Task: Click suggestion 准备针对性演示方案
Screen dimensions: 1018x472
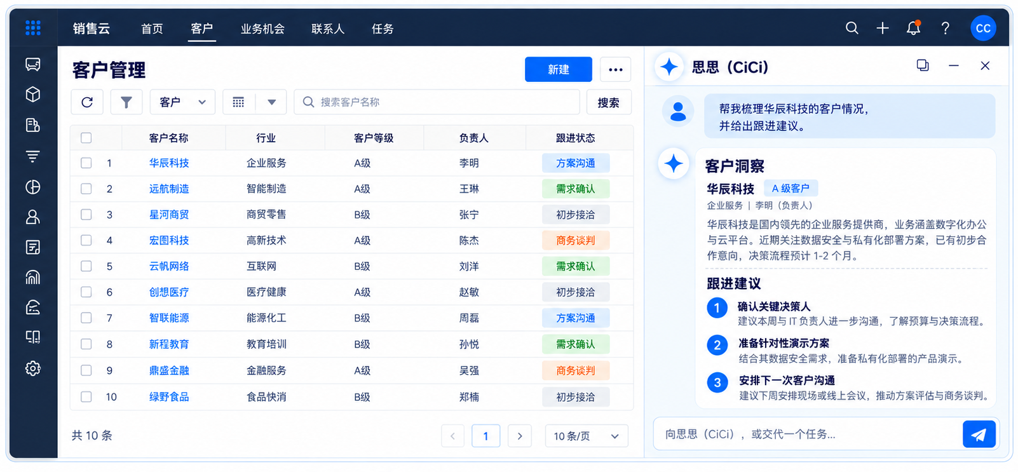Action: tap(784, 343)
